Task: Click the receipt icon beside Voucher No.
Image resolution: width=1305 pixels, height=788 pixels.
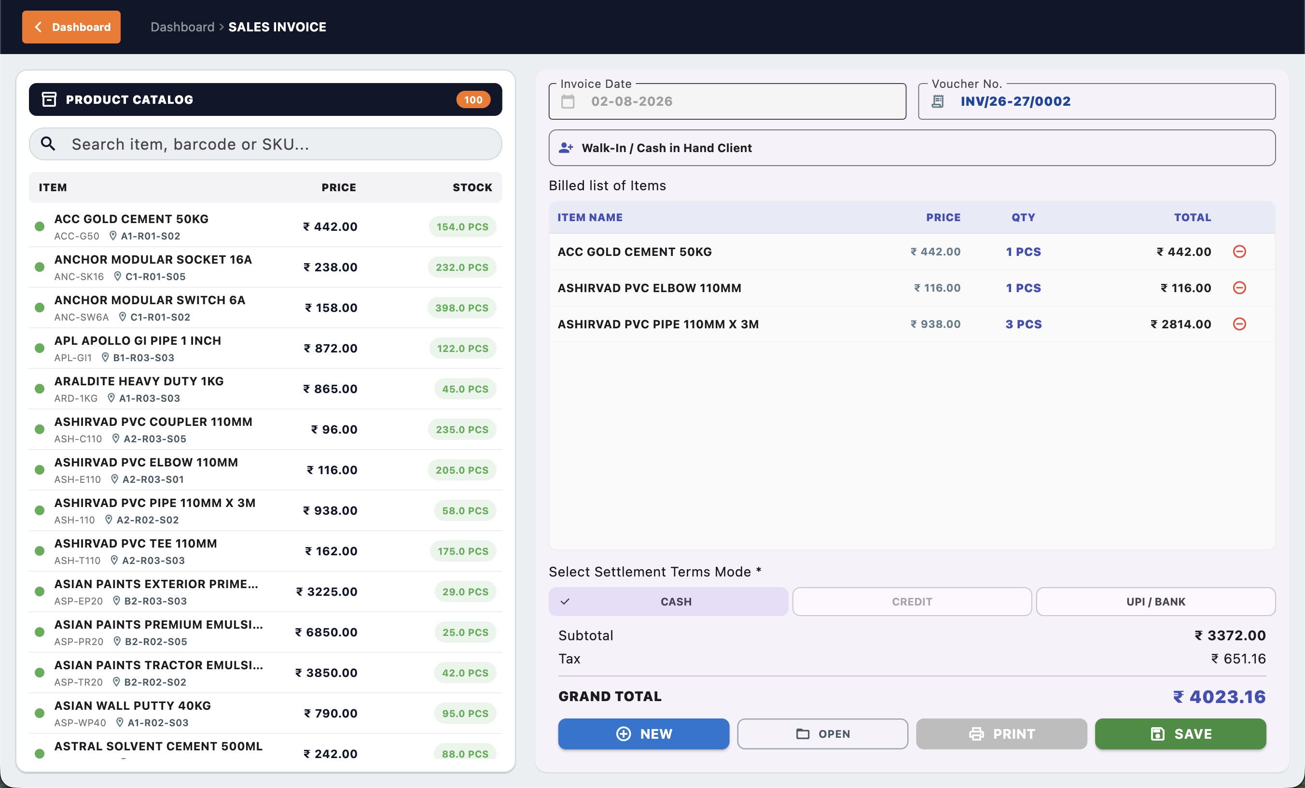Action: [937, 101]
